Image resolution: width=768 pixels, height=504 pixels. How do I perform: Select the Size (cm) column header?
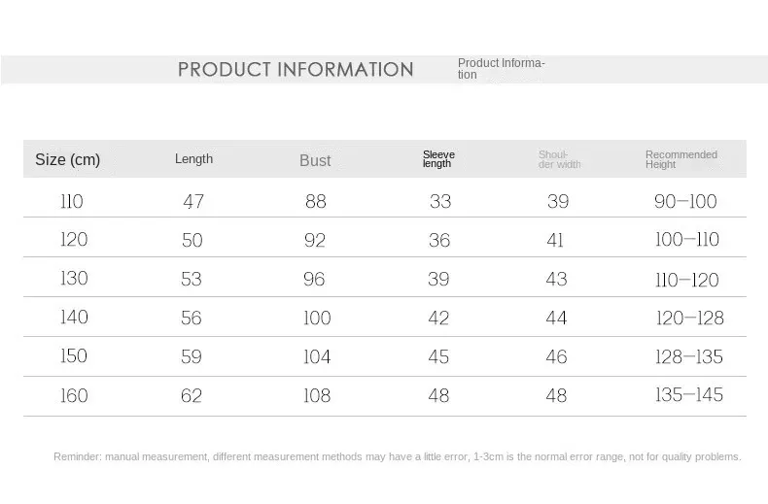click(68, 159)
